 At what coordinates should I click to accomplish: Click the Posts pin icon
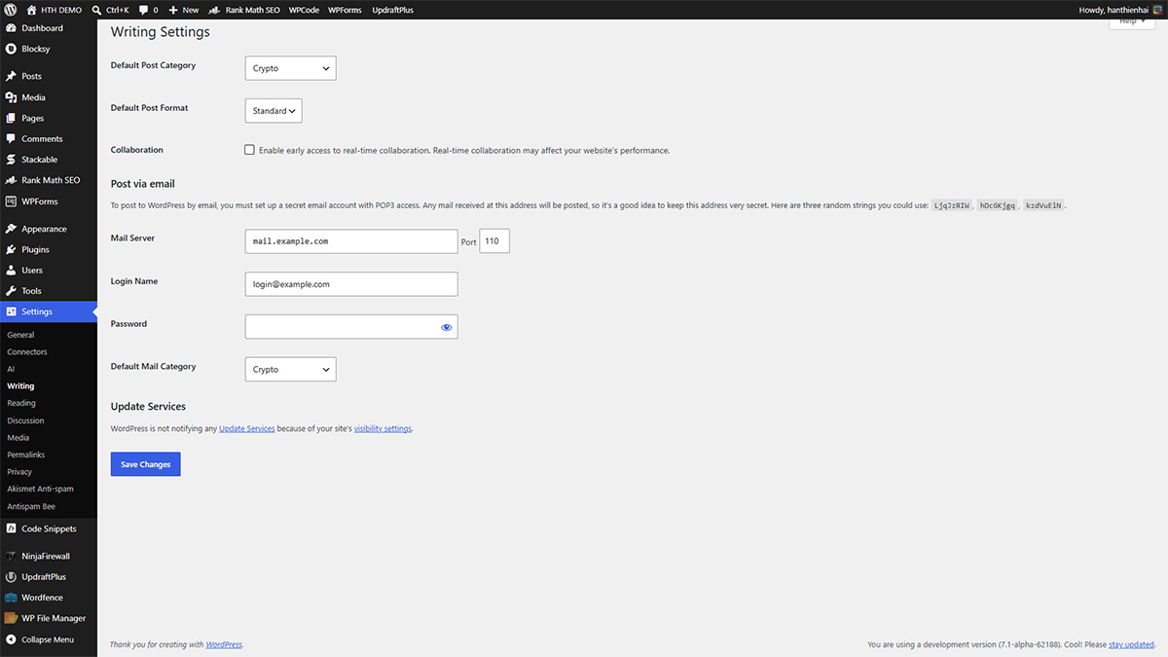[x=11, y=76]
